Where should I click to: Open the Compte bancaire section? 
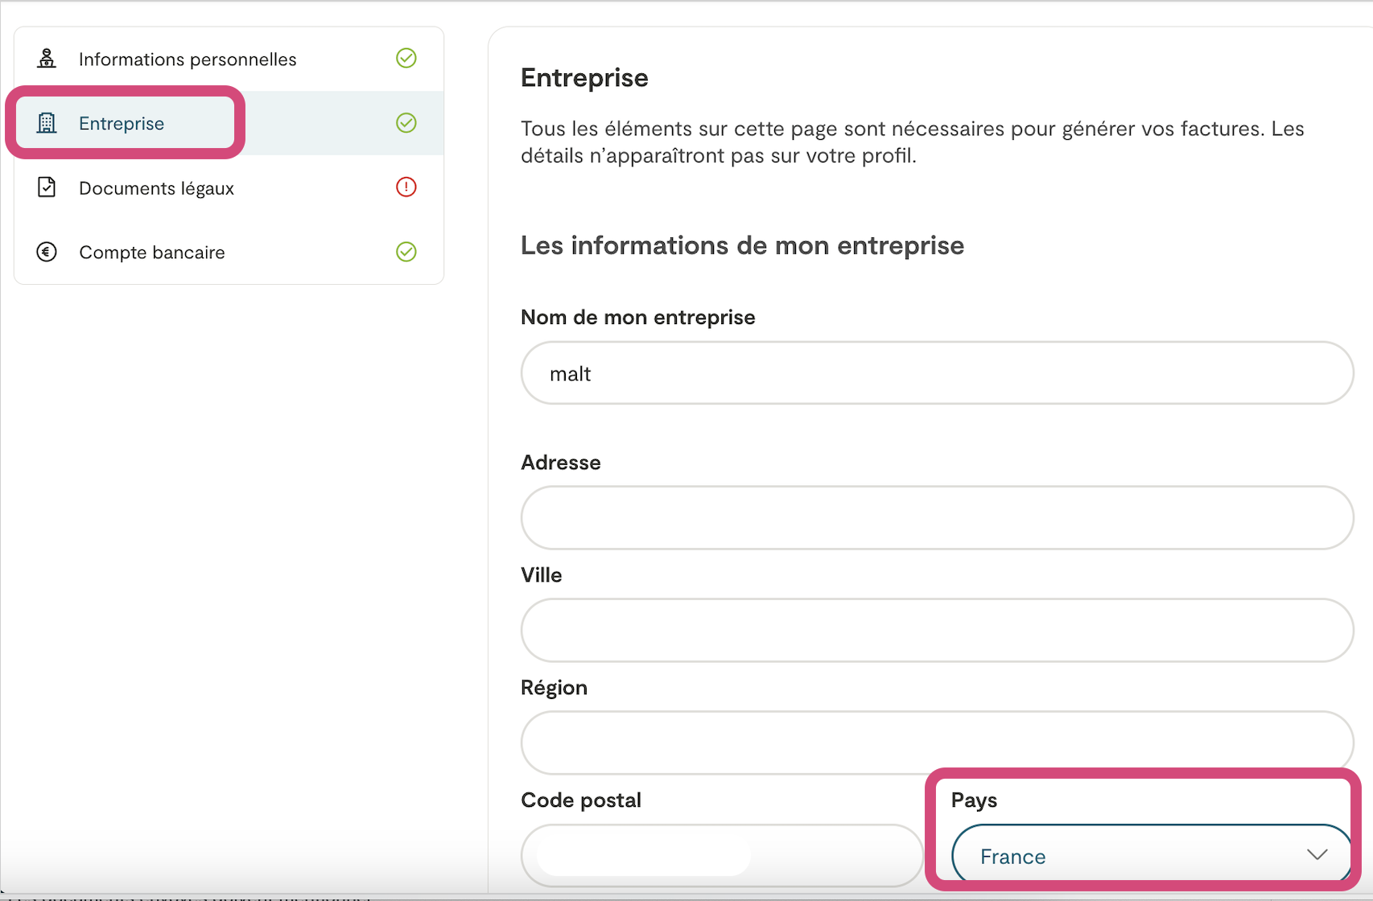coord(151,253)
